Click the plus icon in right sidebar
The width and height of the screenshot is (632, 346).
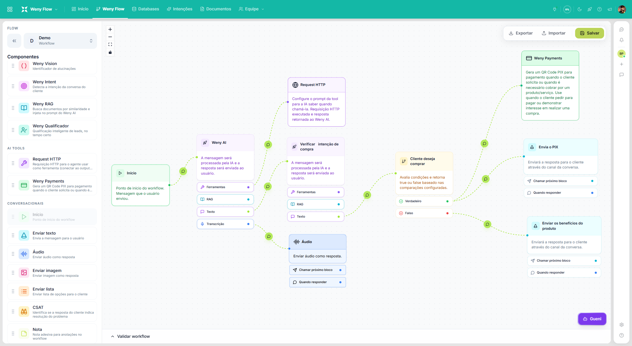tap(622, 64)
